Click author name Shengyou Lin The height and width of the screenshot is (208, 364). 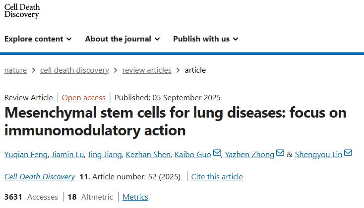click(x=318, y=155)
